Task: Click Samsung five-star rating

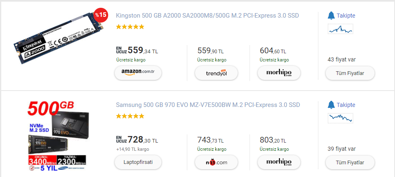Action: tap(130, 116)
